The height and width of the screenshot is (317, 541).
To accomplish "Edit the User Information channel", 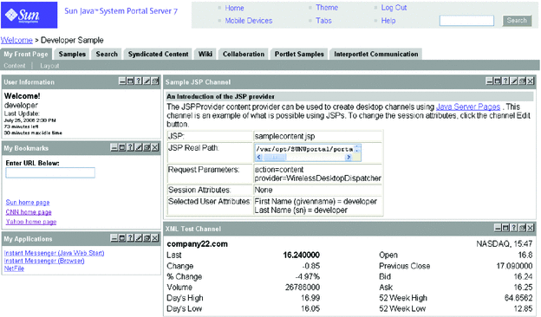I will pyautogui.click(x=147, y=81).
